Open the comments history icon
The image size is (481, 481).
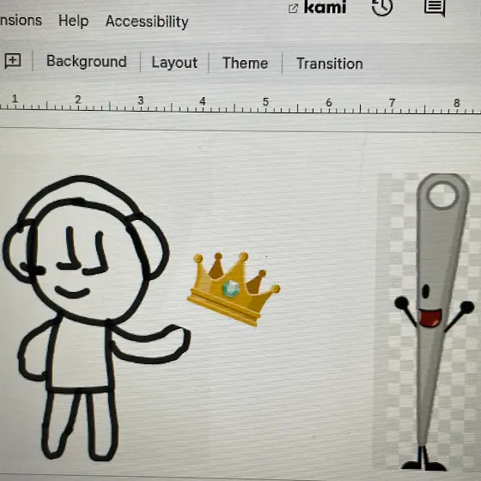[x=435, y=8]
